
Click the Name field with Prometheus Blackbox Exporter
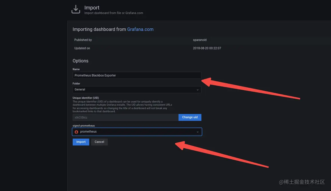(x=137, y=75)
